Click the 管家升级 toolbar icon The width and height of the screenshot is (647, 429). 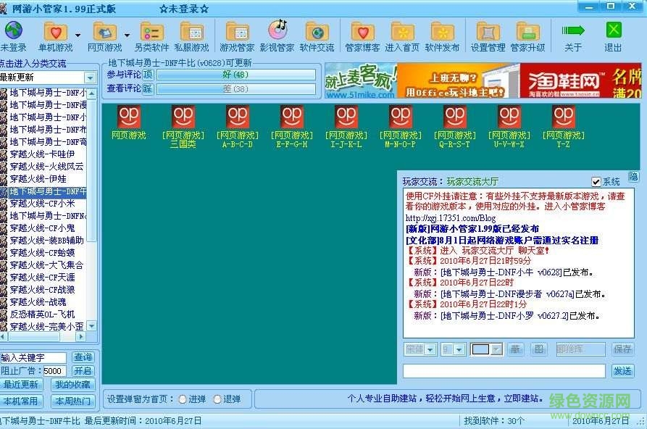[x=527, y=31]
